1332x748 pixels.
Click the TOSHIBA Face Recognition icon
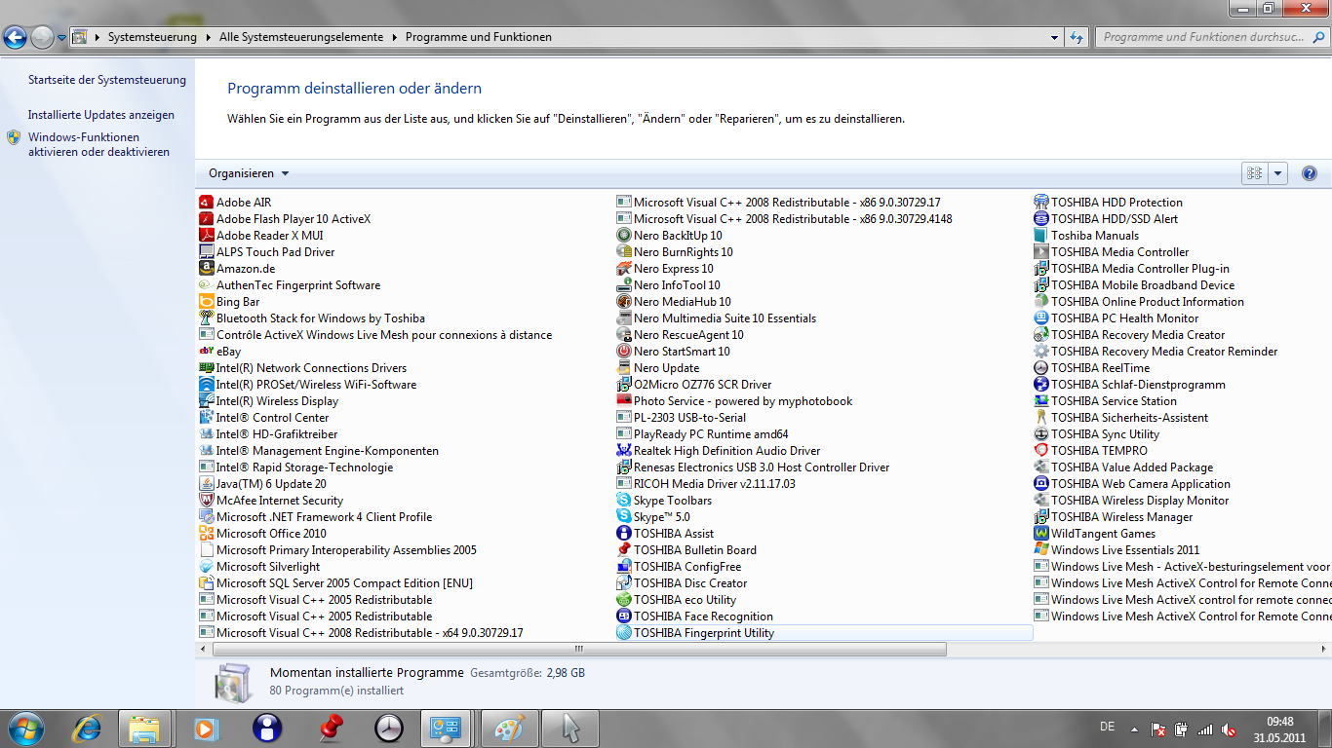(x=624, y=617)
